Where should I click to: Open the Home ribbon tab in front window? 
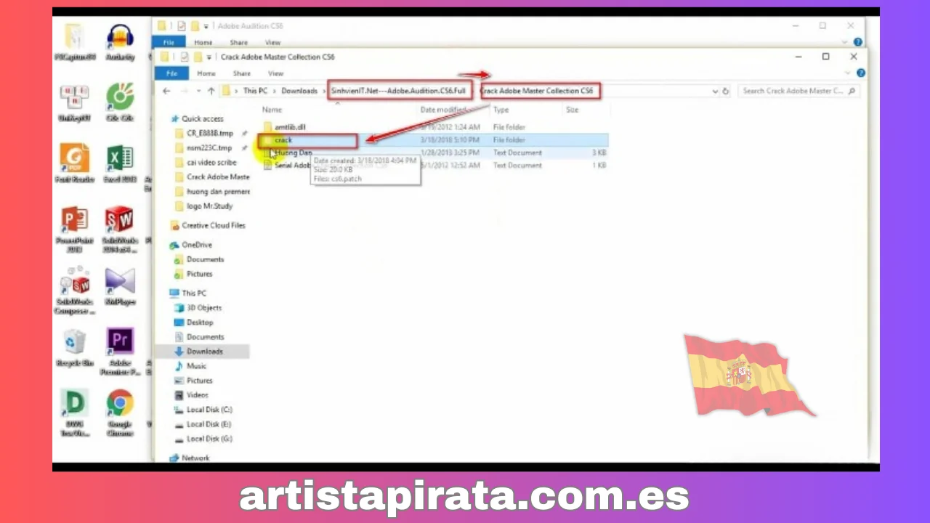pos(206,73)
